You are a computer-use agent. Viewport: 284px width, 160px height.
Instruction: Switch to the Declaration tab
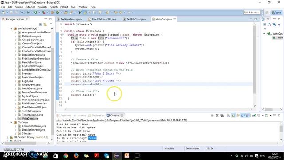pyautogui.click(x=96, y=116)
